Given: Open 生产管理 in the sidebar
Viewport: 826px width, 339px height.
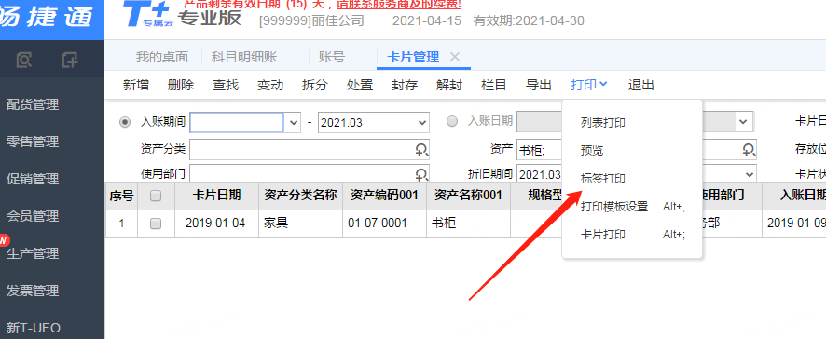Looking at the screenshot, I should point(33,253).
